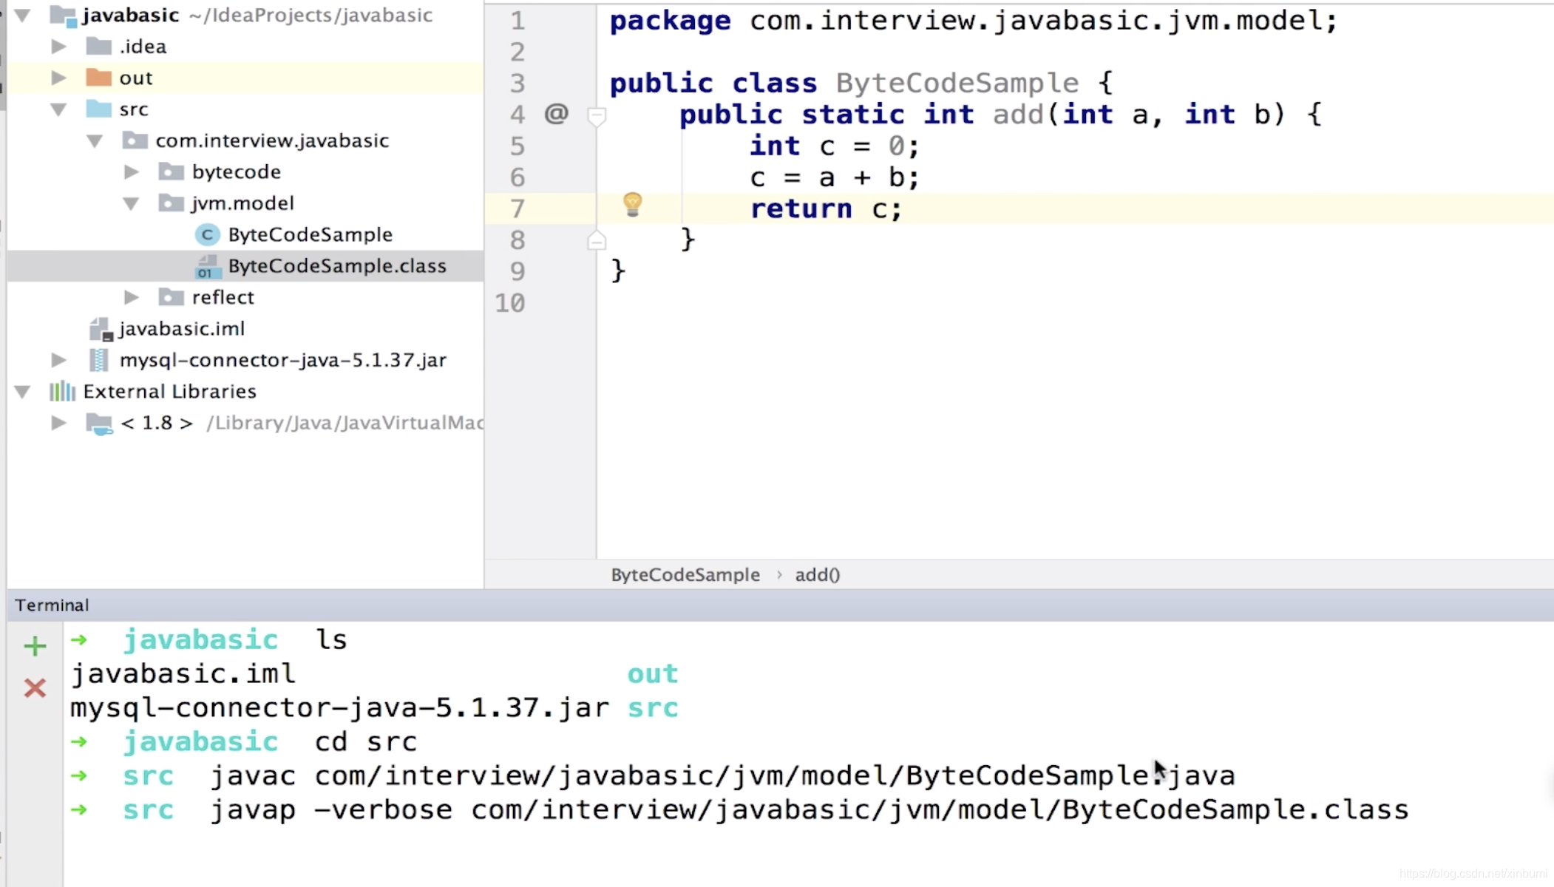1554x887 pixels.
Task: Select mysql-connector-java-5.1.37.jar in tree
Action: point(283,360)
